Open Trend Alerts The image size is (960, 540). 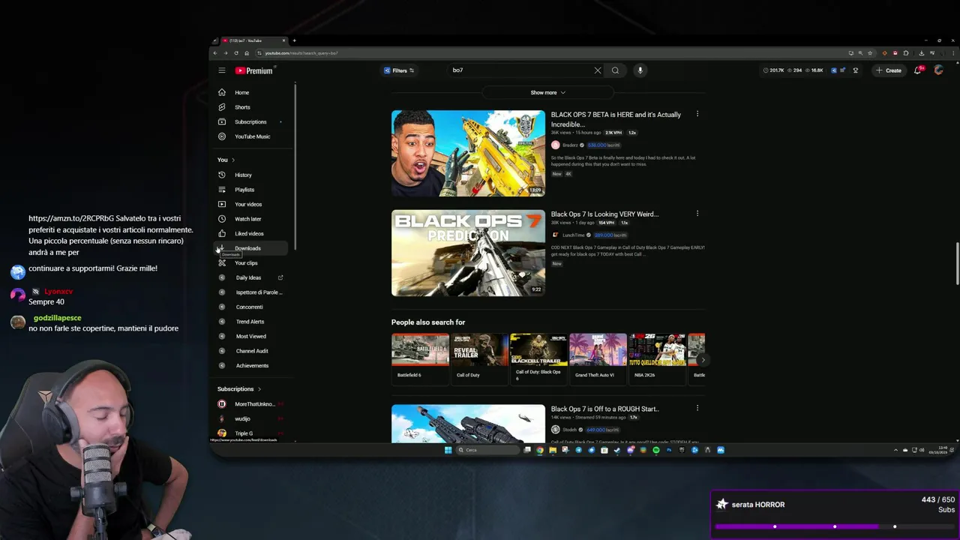252,322
